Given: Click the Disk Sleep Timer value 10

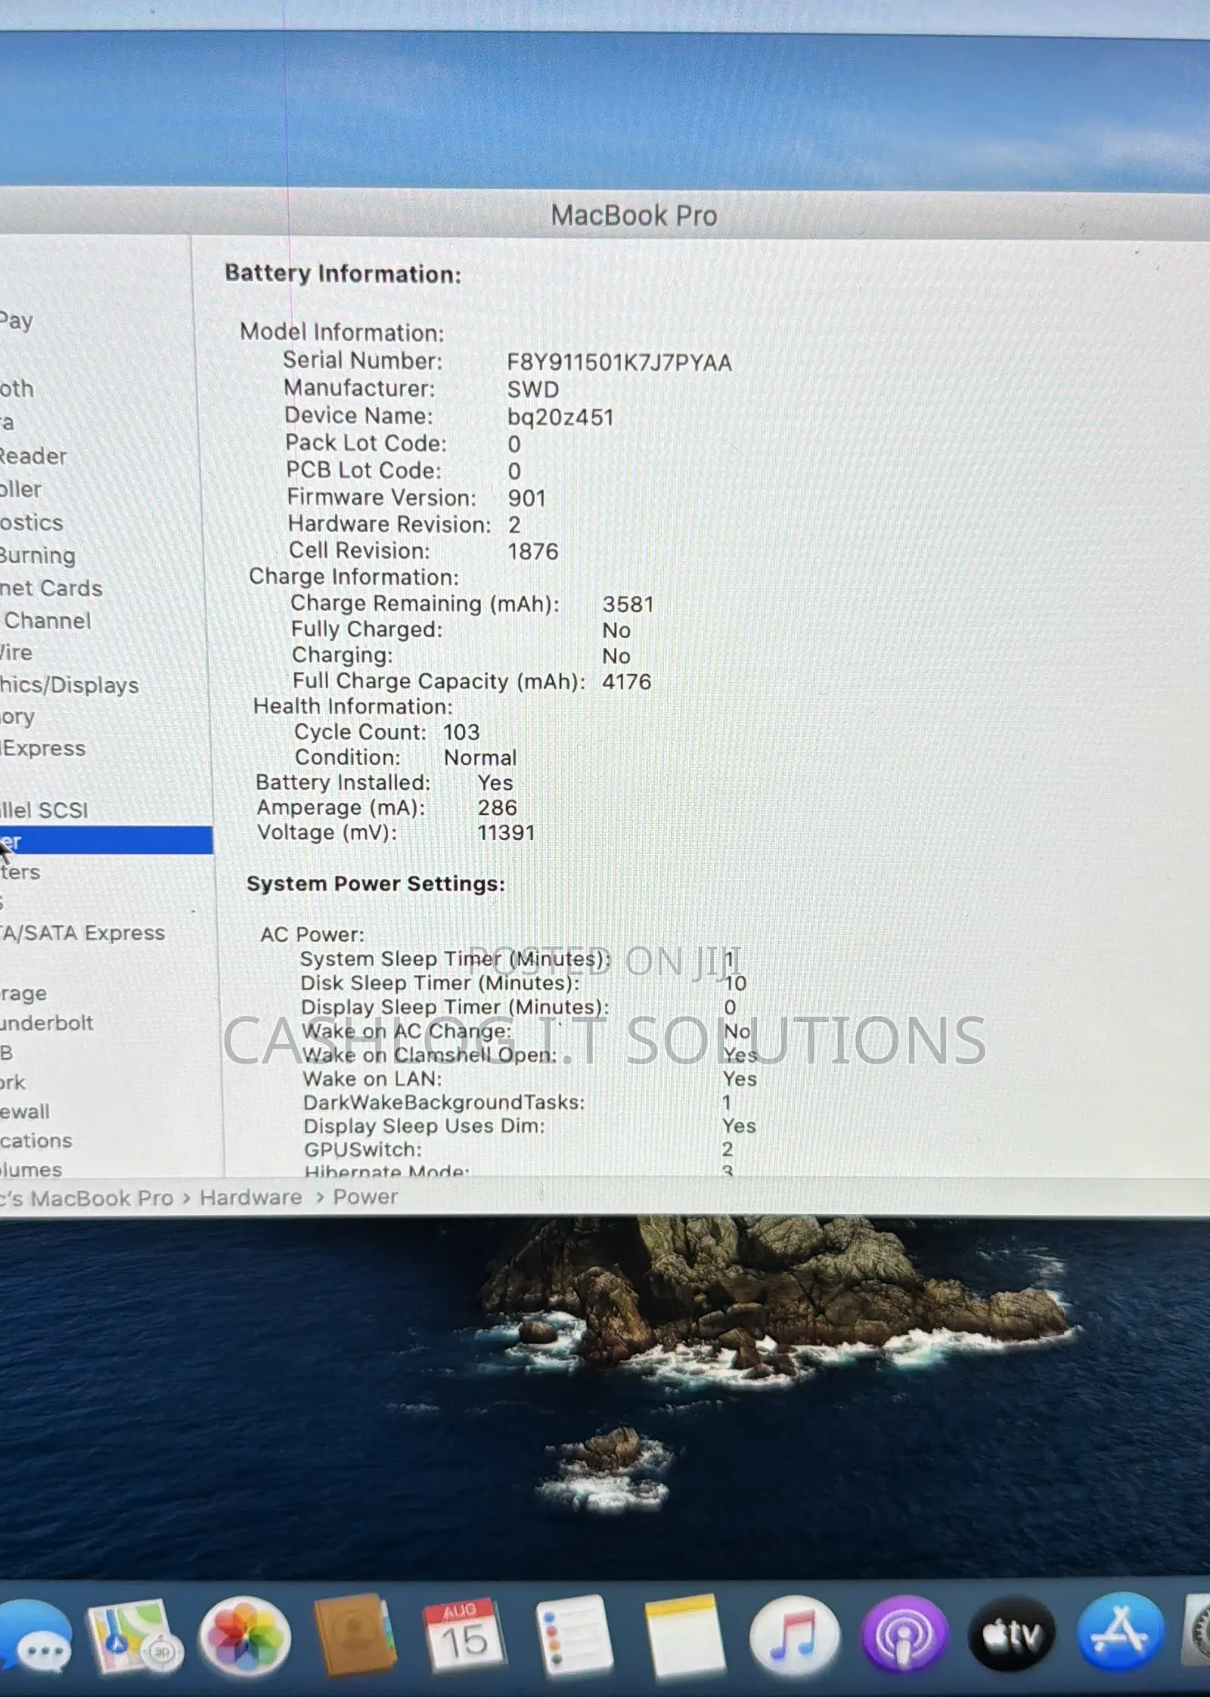Looking at the screenshot, I should (735, 983).
